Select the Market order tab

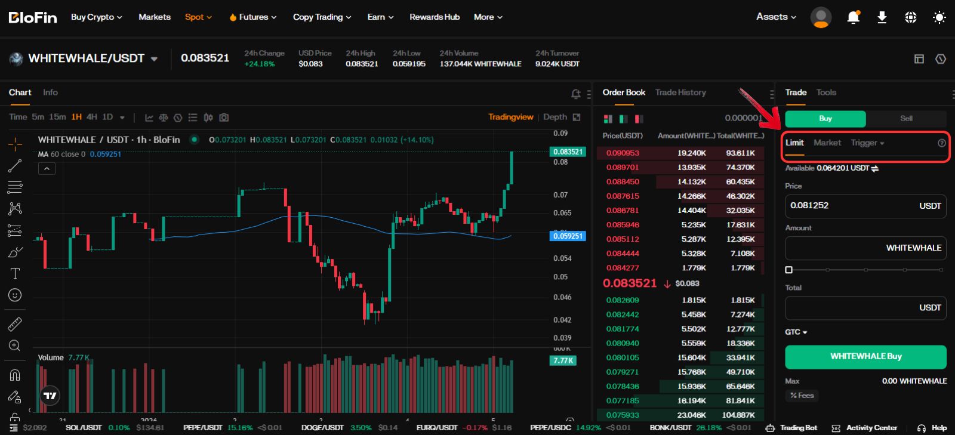827,143
